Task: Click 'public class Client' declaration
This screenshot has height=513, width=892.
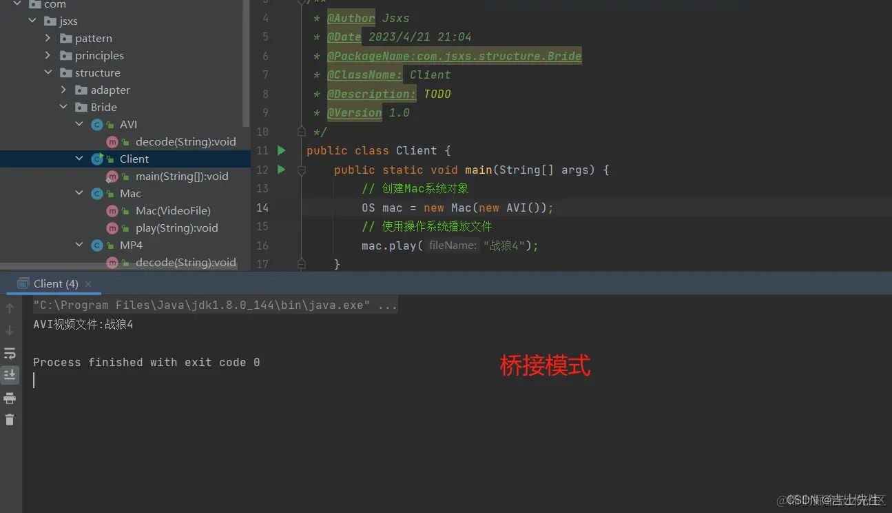Action: pos(372,150)
